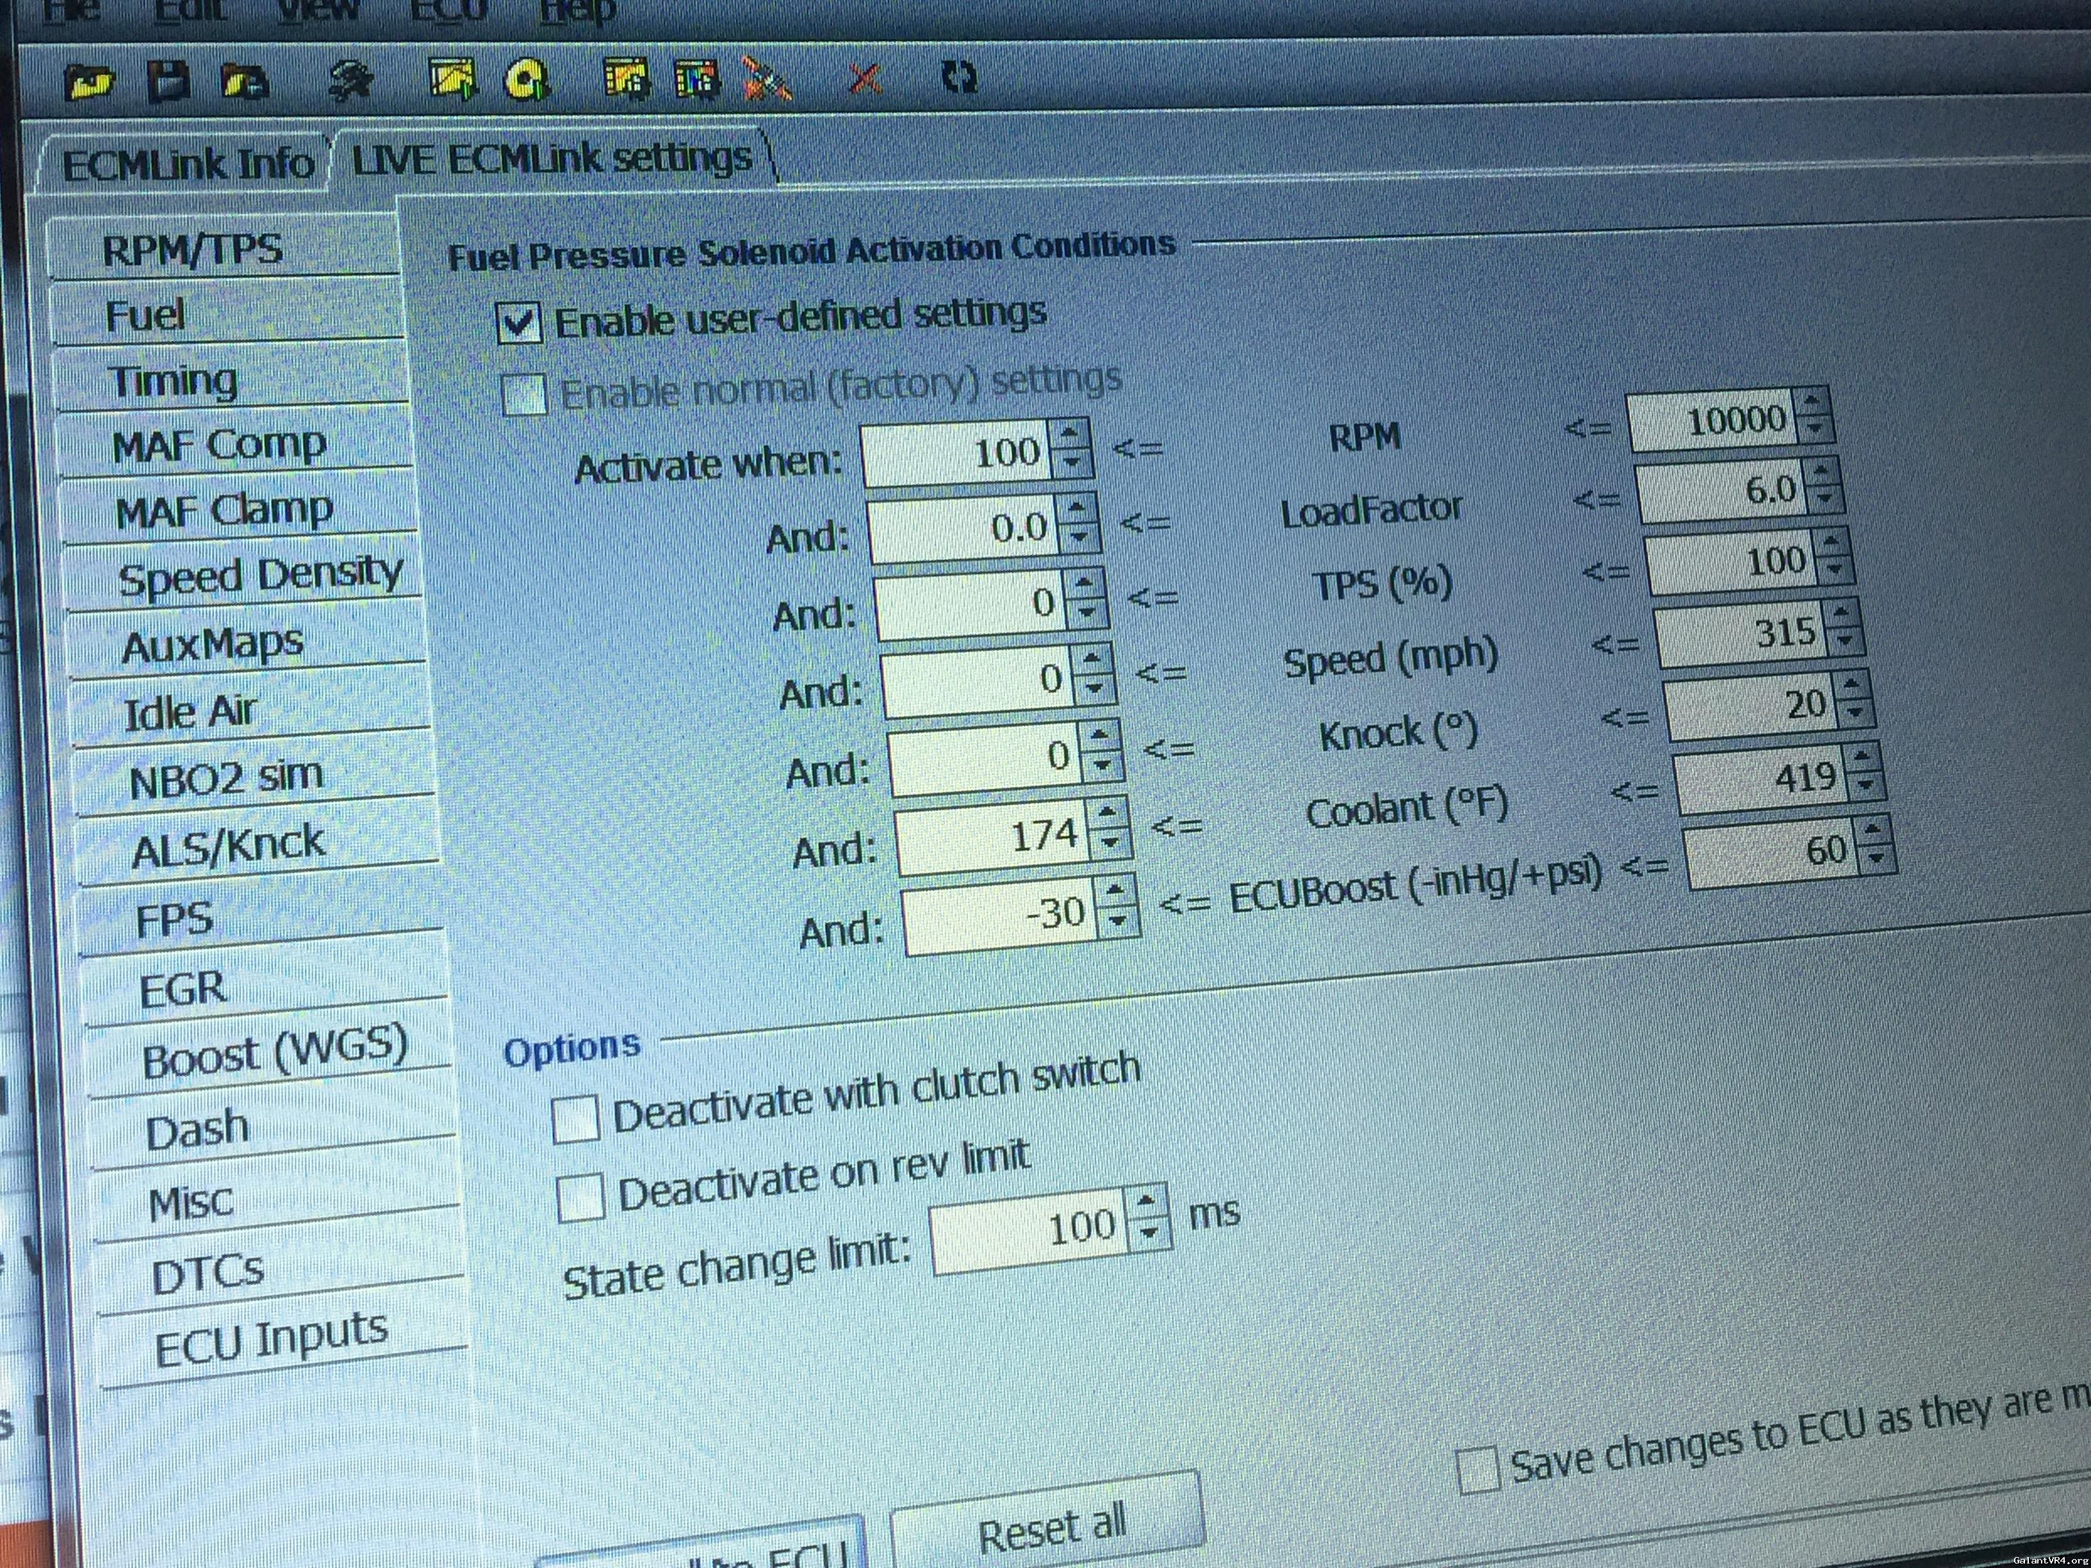Click the maximum Knock field showing 20

(1751, 706)
